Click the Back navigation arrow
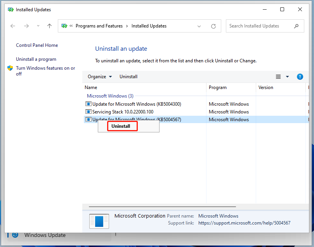Image resolution: width=314 pixels, height=247 pixels. click(13, 26)
